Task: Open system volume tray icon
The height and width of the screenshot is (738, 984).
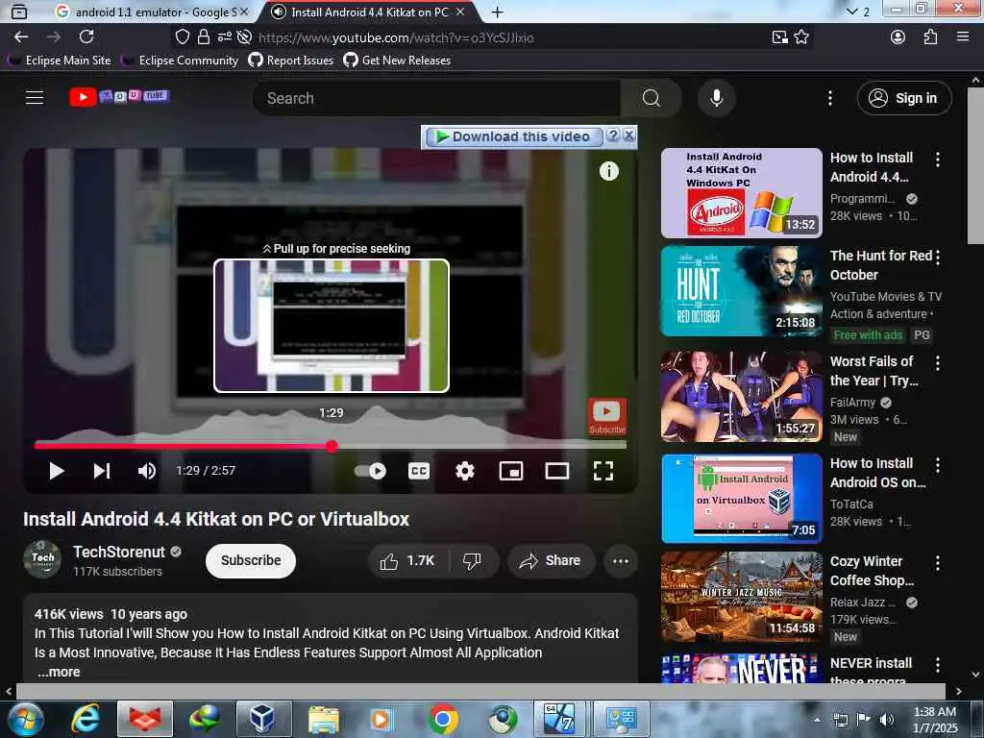Action: (886, 719)
